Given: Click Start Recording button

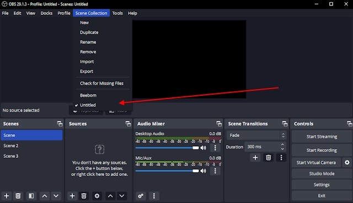Looking at the screenshot, I should (322, 150).
